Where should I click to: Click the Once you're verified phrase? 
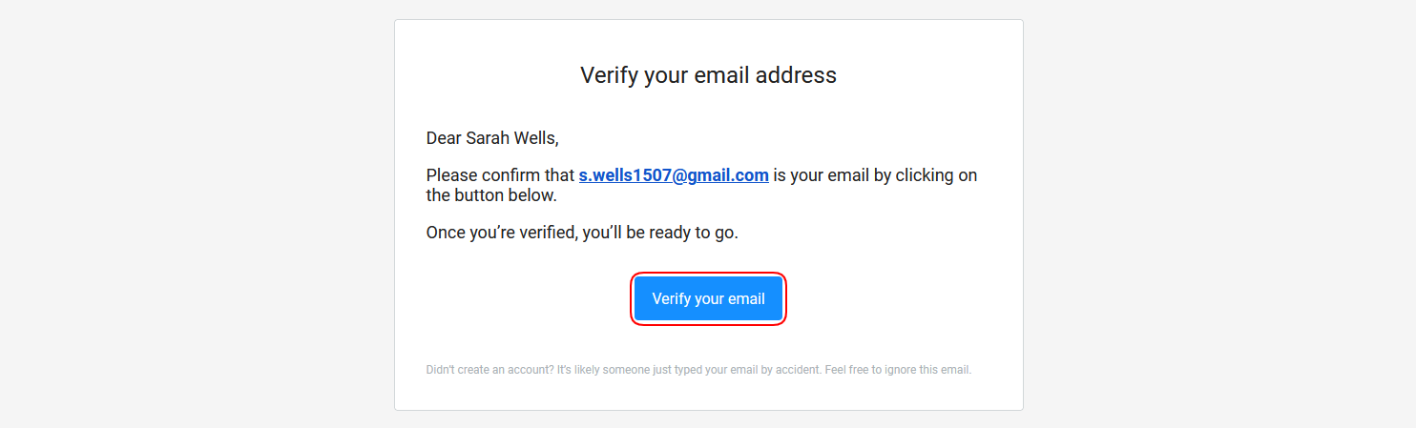pos(502,233)
